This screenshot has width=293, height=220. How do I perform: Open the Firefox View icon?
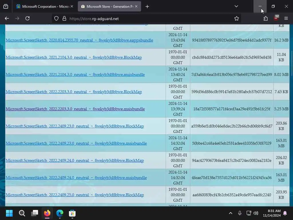click(6, 7)
